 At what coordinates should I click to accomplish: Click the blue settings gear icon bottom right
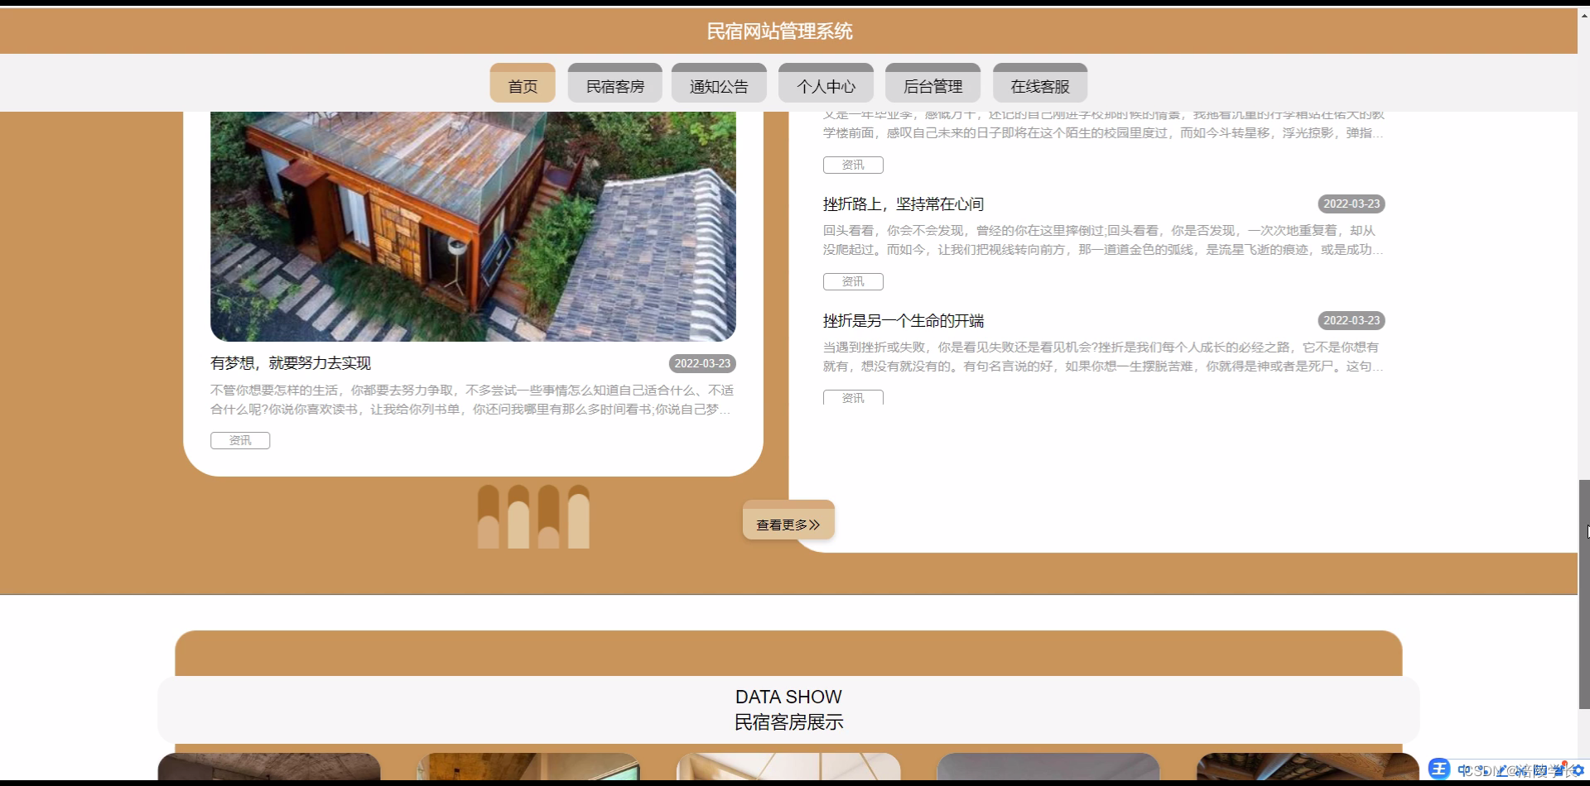pos(1578,771)
